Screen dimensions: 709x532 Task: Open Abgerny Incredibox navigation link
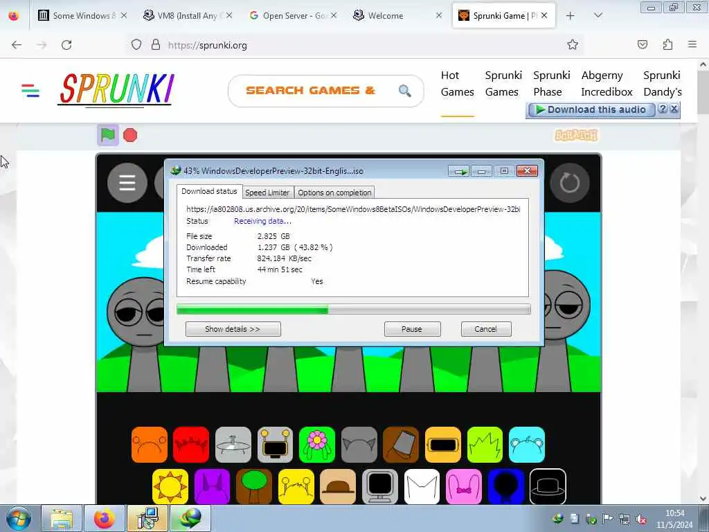pyautogui.click(x=607, y=84)
